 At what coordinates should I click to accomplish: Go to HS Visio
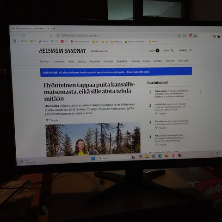108,62
